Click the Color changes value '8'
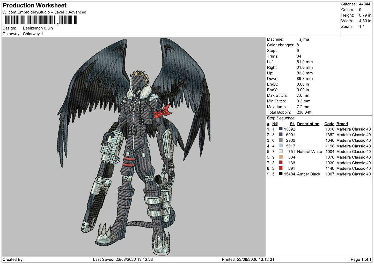 [298, 45]
